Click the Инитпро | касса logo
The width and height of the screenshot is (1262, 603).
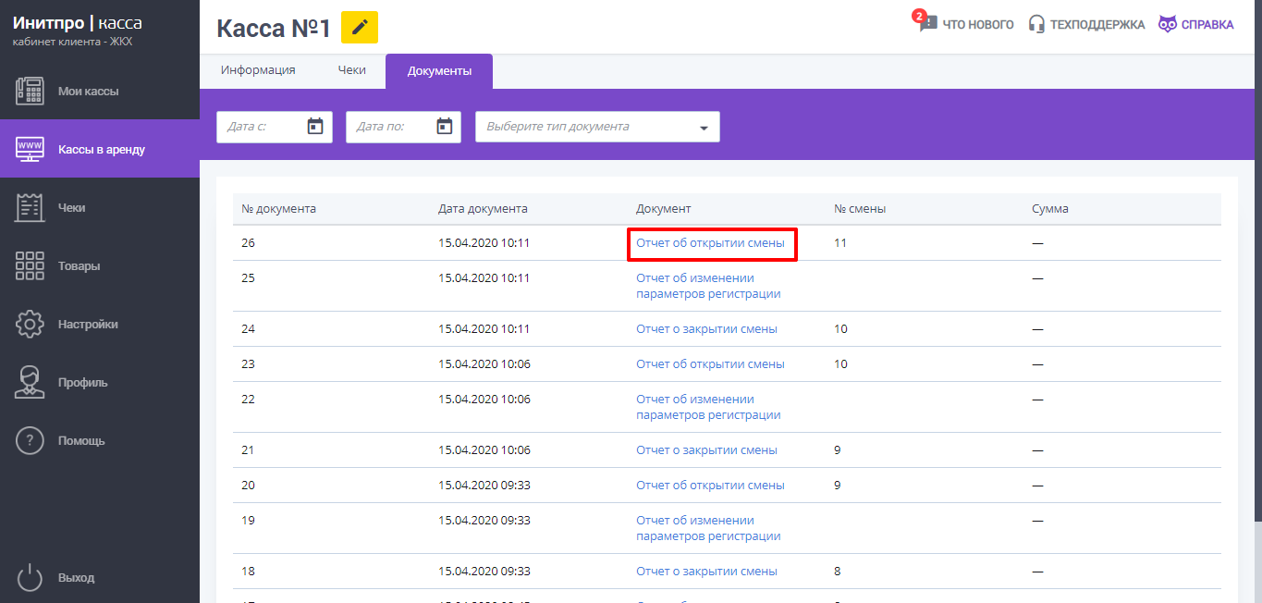(x=78, y=23)
